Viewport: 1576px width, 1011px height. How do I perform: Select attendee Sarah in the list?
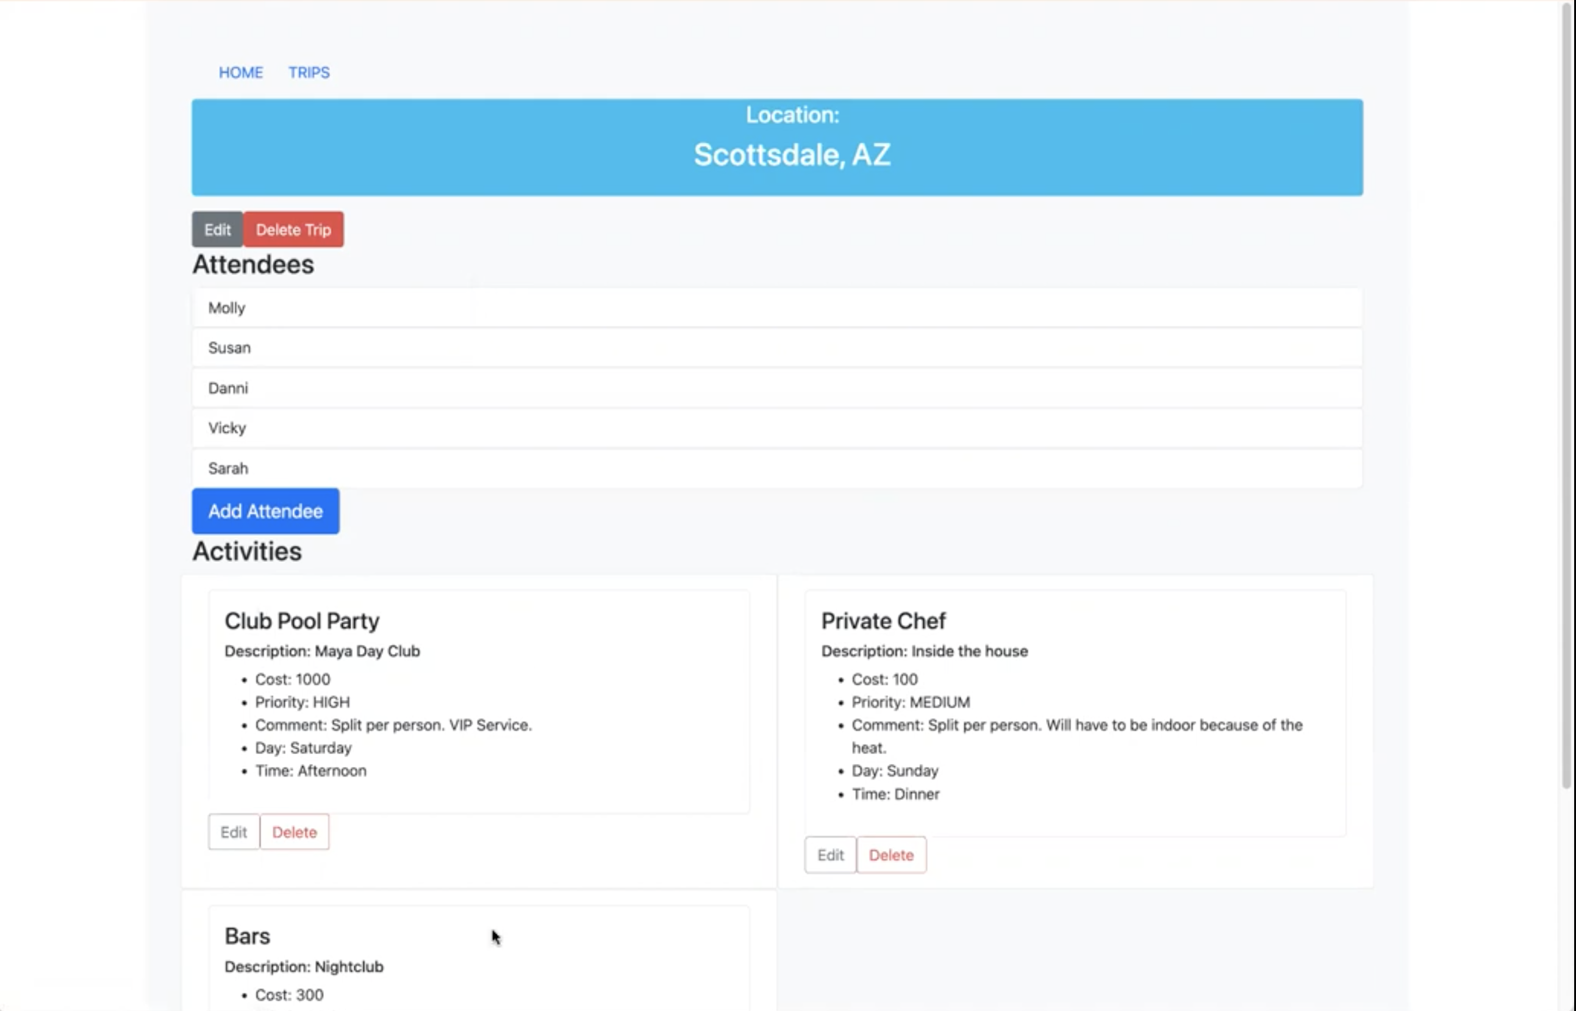pos(228,468)
